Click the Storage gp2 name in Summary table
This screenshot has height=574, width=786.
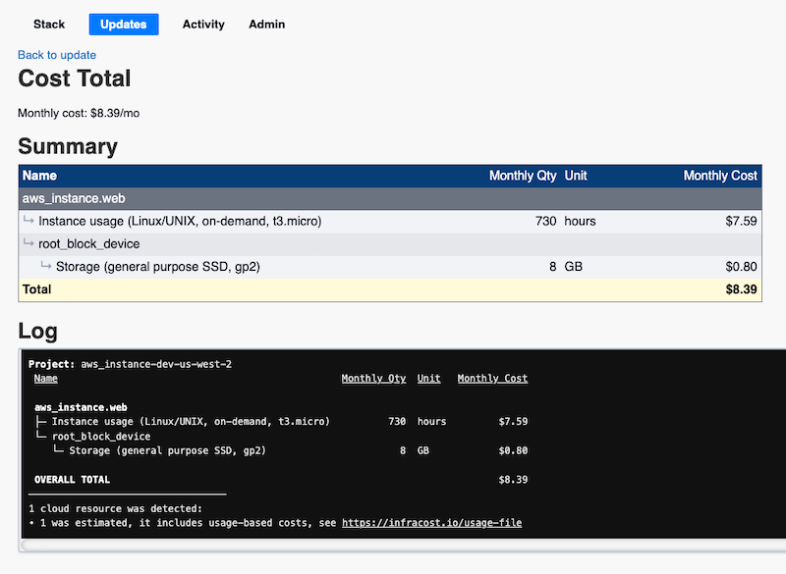pyautogui.click(x=158, y=267)
